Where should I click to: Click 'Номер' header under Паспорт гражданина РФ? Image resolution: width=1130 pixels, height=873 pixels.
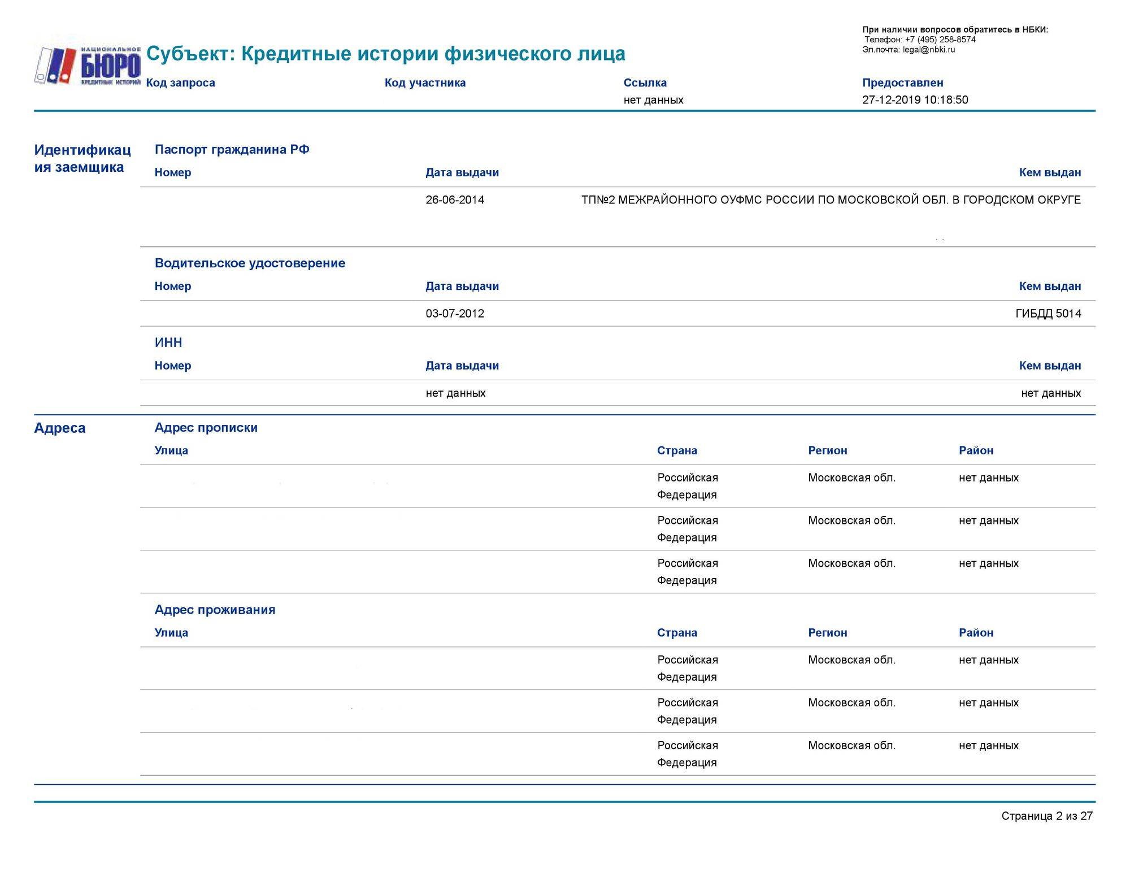(173, 173)
